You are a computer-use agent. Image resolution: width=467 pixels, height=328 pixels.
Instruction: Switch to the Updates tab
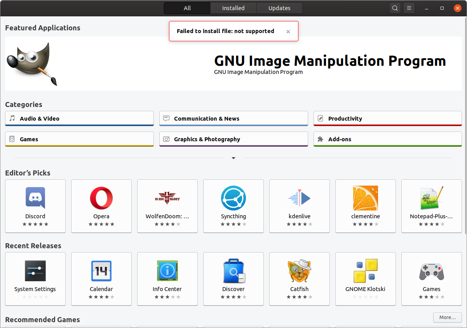pyautogui.click(x=279, y=8)
